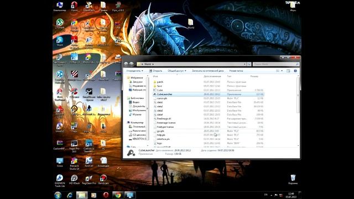Open the Bandicam desktop shortcut
Viewport: 354px width, 199px height.
103,179
